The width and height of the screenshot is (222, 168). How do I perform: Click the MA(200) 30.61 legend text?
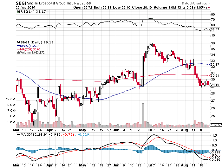30,49
